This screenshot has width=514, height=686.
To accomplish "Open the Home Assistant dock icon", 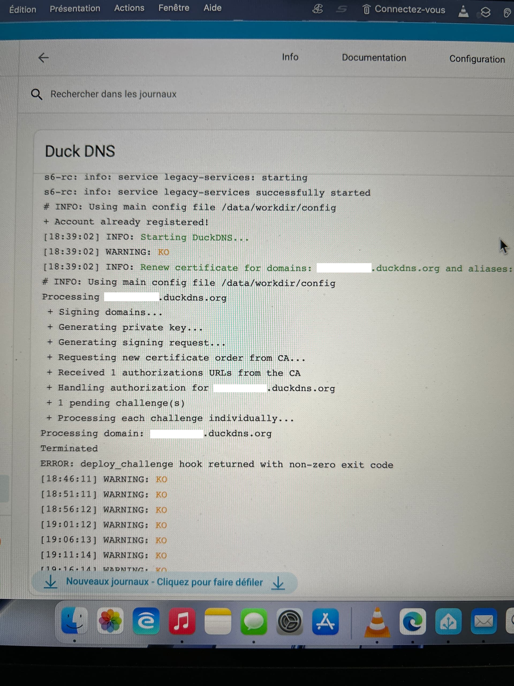I will pyautogui.click(x=448, y=621).
